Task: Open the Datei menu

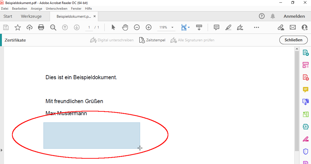Action: coord(5,9)
